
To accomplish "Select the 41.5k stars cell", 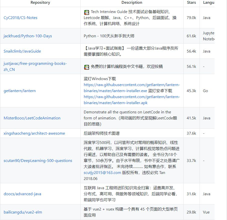I will pyautogui.click(x=191, y=118).
